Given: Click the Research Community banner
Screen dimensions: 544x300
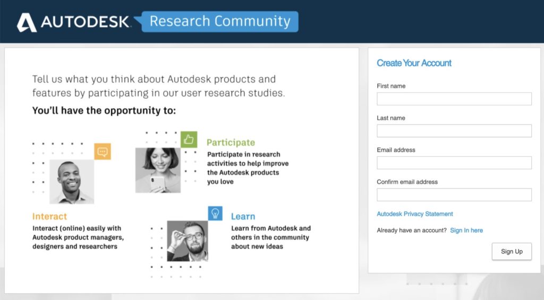Looking at the screenshot, I should tap(220, 22).
